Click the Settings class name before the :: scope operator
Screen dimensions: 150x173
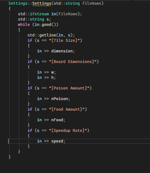click(18, 3)
